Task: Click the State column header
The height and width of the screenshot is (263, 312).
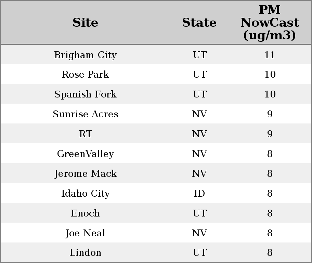Action: pos(199,23)
